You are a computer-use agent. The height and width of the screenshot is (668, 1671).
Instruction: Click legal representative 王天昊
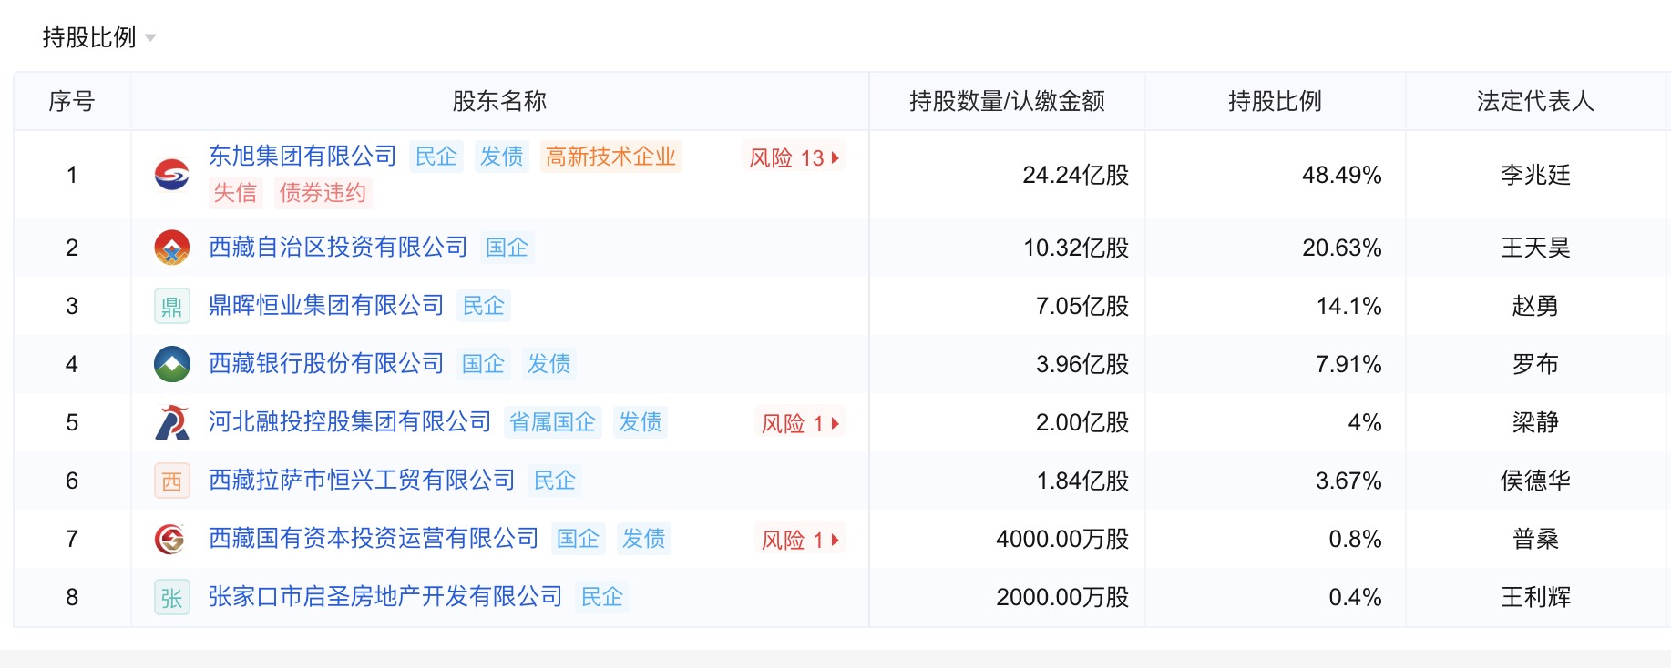point(1535,248)
